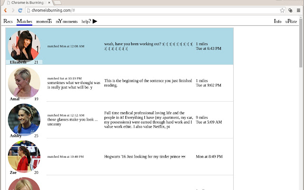Open the help? link

pyautogui.click(x=86, y=21)
